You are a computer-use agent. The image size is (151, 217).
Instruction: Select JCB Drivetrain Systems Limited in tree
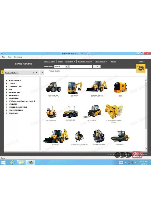[22, 101]
